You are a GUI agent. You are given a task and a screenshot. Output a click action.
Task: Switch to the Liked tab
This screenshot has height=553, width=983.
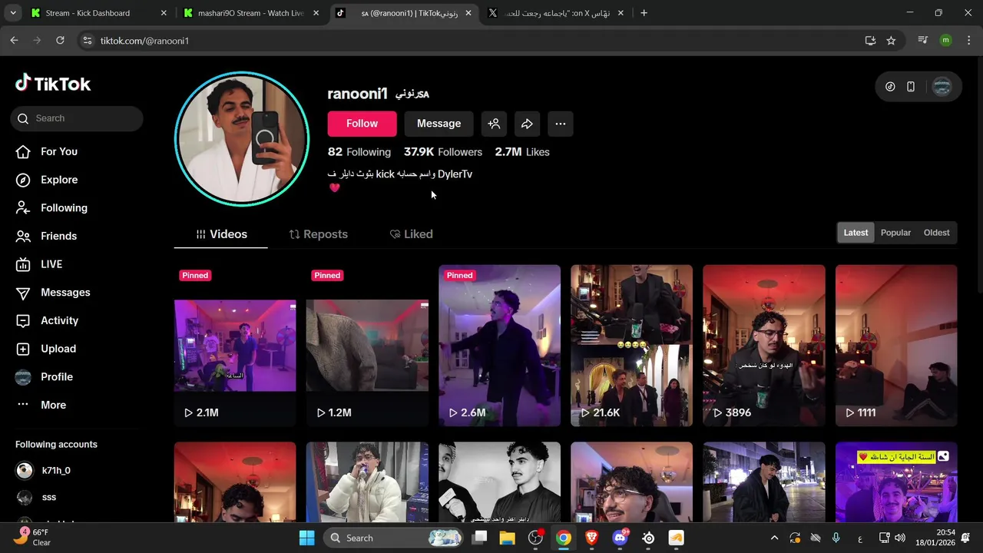click(x=411, y=234)
